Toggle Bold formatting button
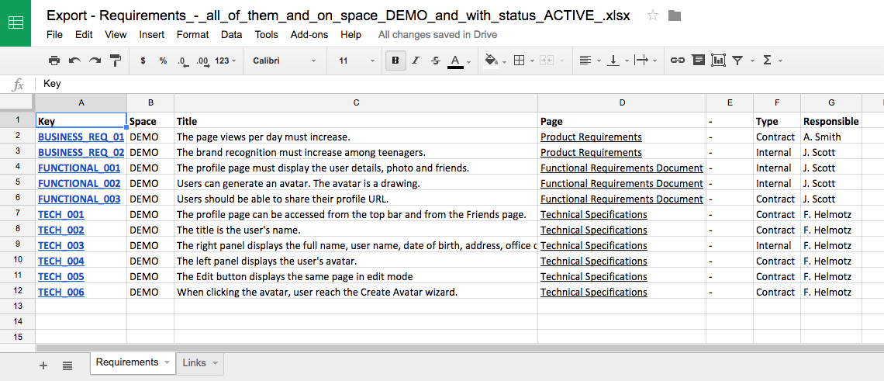 coord(395,61)
